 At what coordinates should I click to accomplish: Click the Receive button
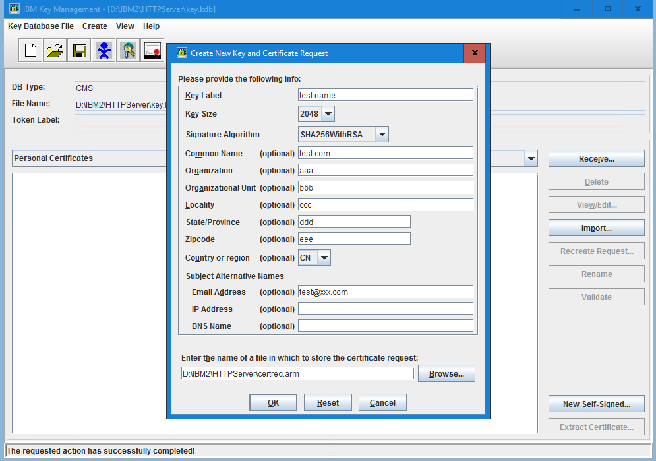pos(596,158)
